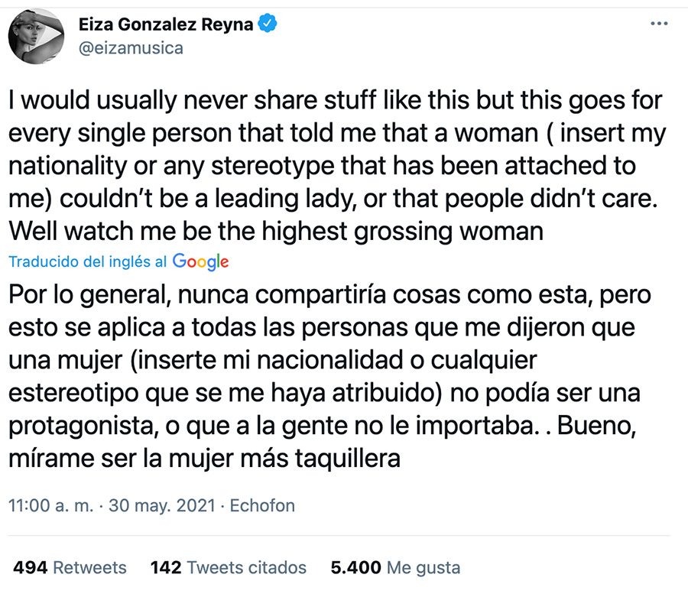Click the original English tweet's first line

336,100
